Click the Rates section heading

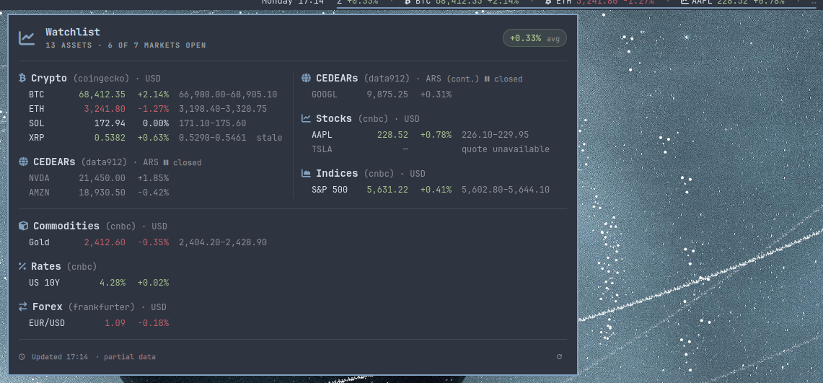[45, 267]
